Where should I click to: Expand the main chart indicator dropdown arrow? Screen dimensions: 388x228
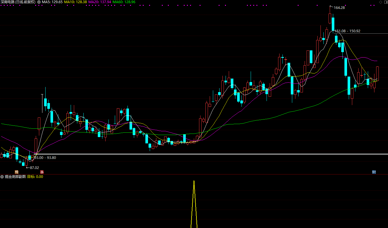[x=39, y=2]
